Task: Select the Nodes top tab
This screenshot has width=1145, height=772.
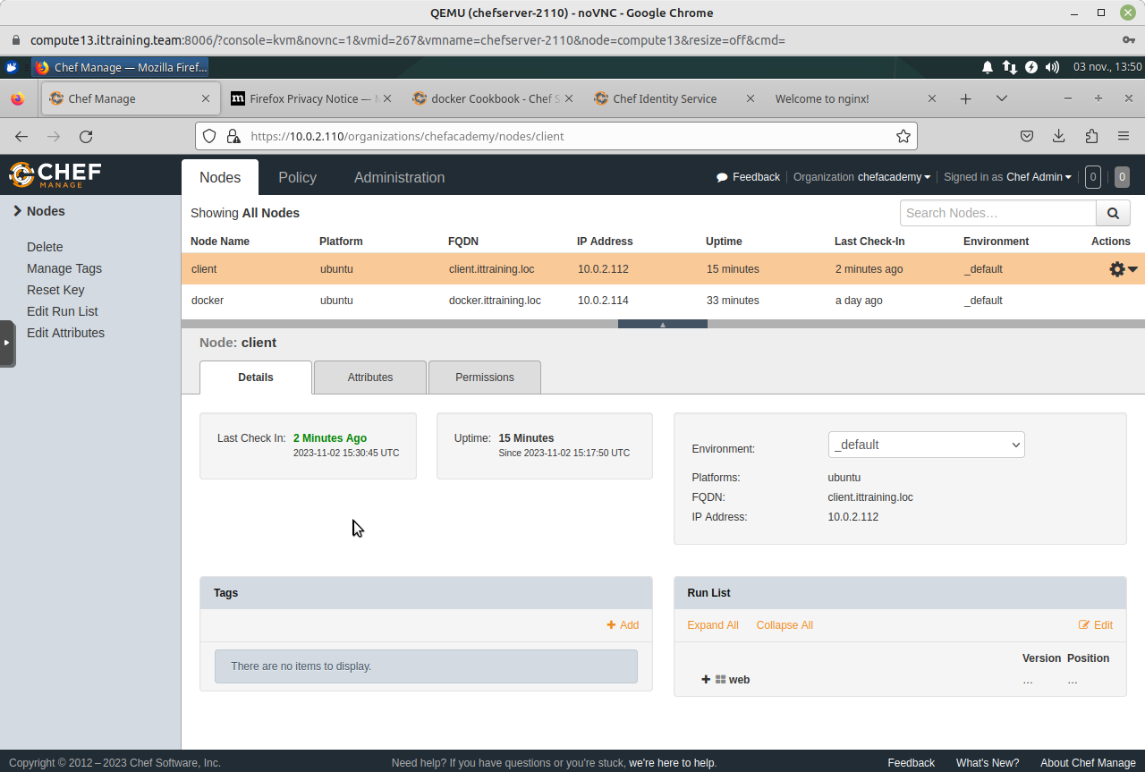Action: 220,177
